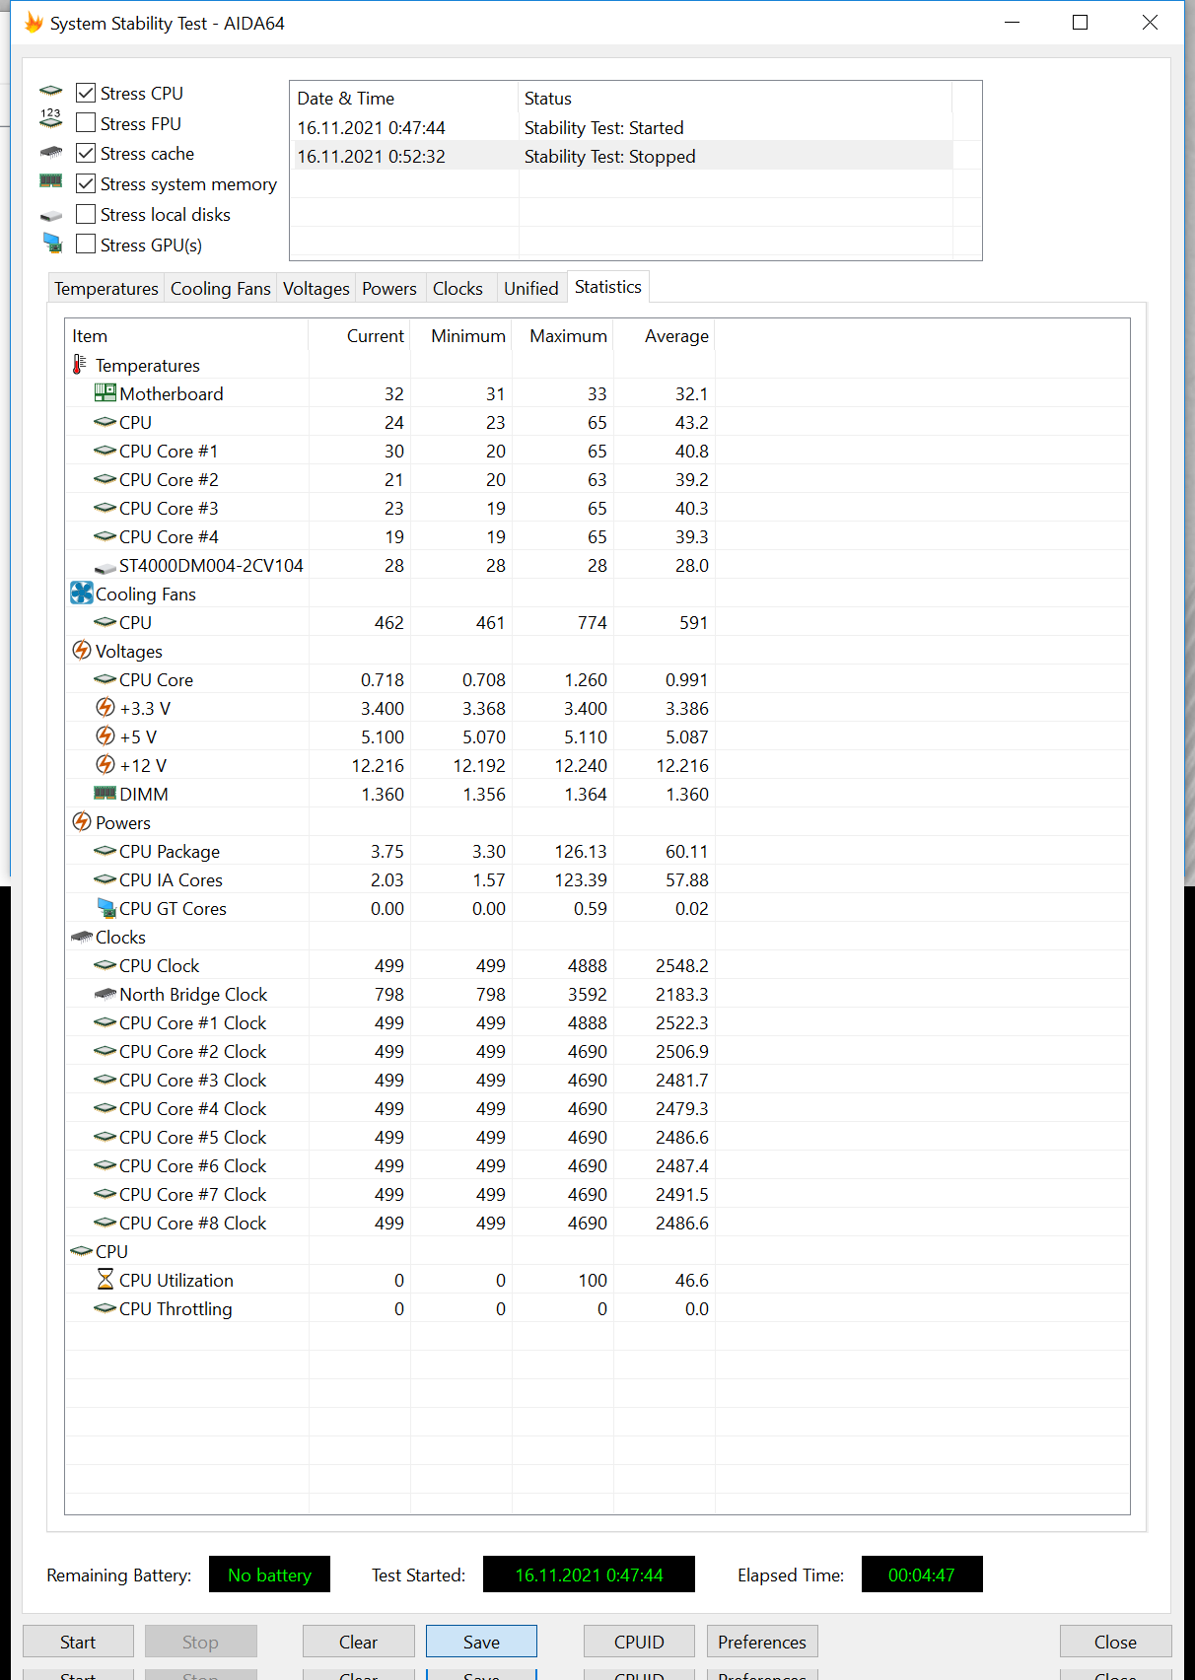Click the bottom-right Close button
Image resolution: width=1195 pixels, height=1680 pixels.
tap(1115, 1642)
